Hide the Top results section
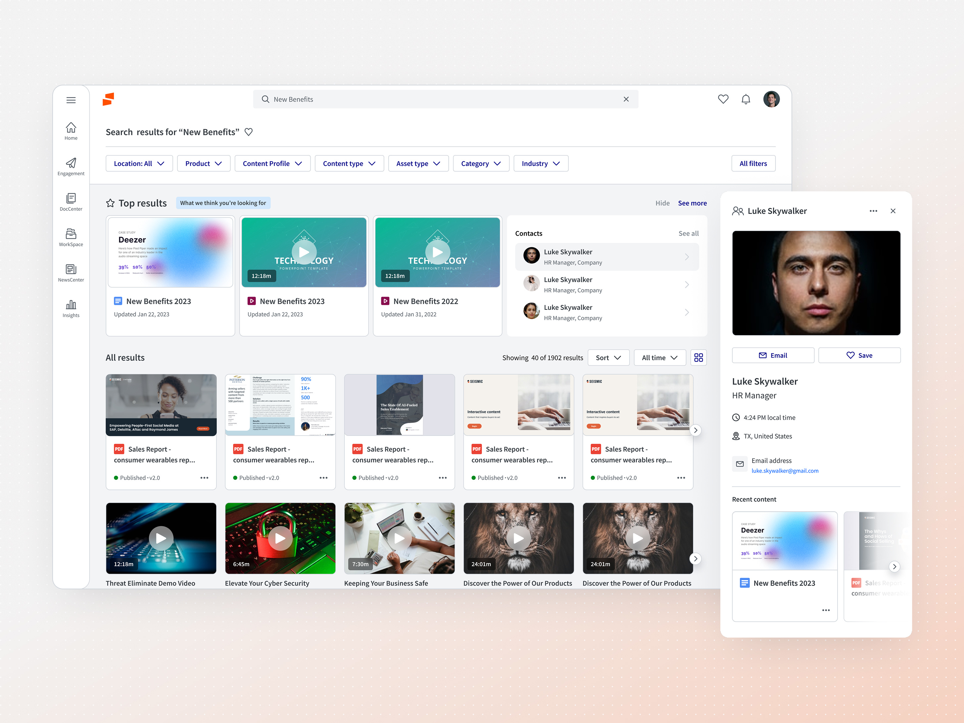 662,203
